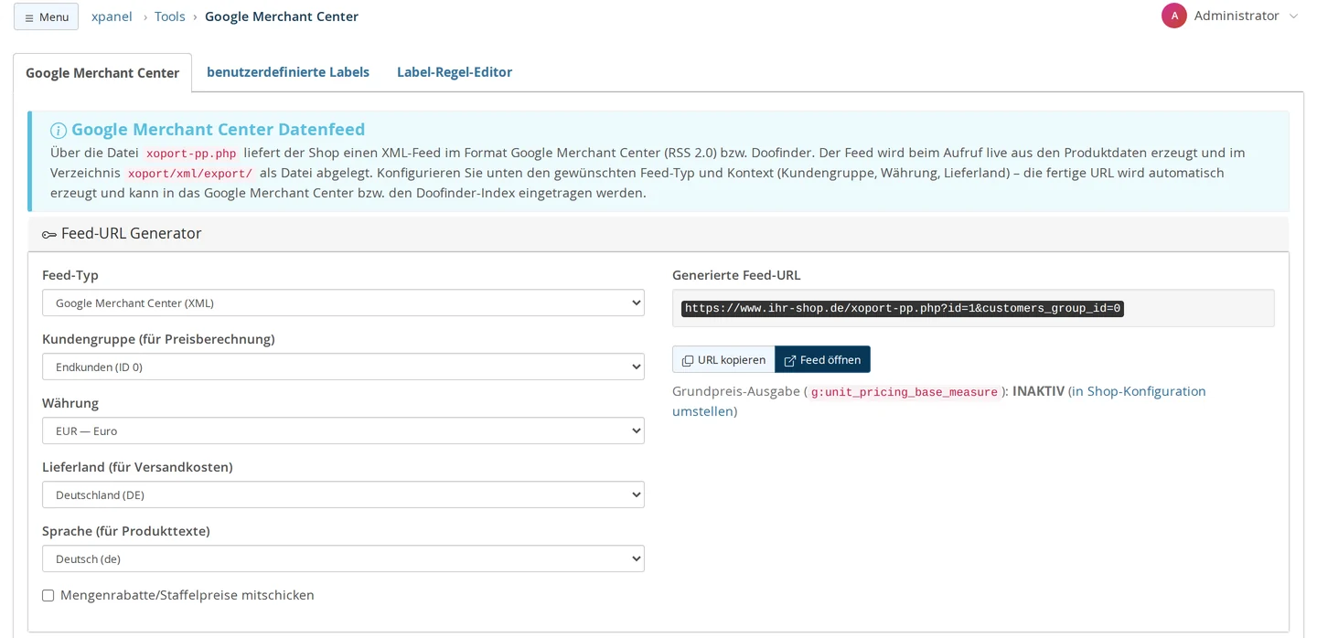The height and width of the screenshot is (638, 1317).
Task: Enable Mengenrabatte/Staffelpreise mitschicken checkbox
Action: 48,596
